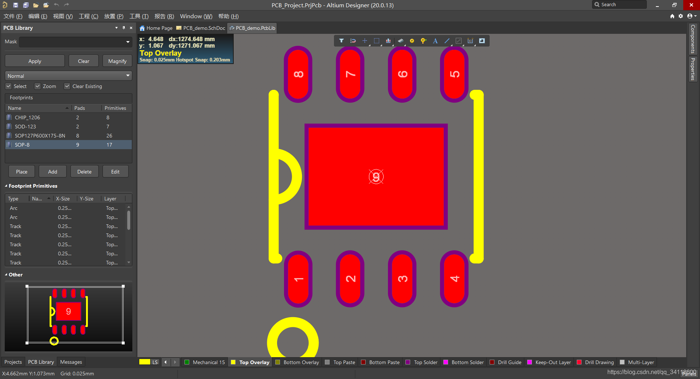Open the 放置 (P) menu
This screenshot has height=379, width=700.
[x=114, y=16]
